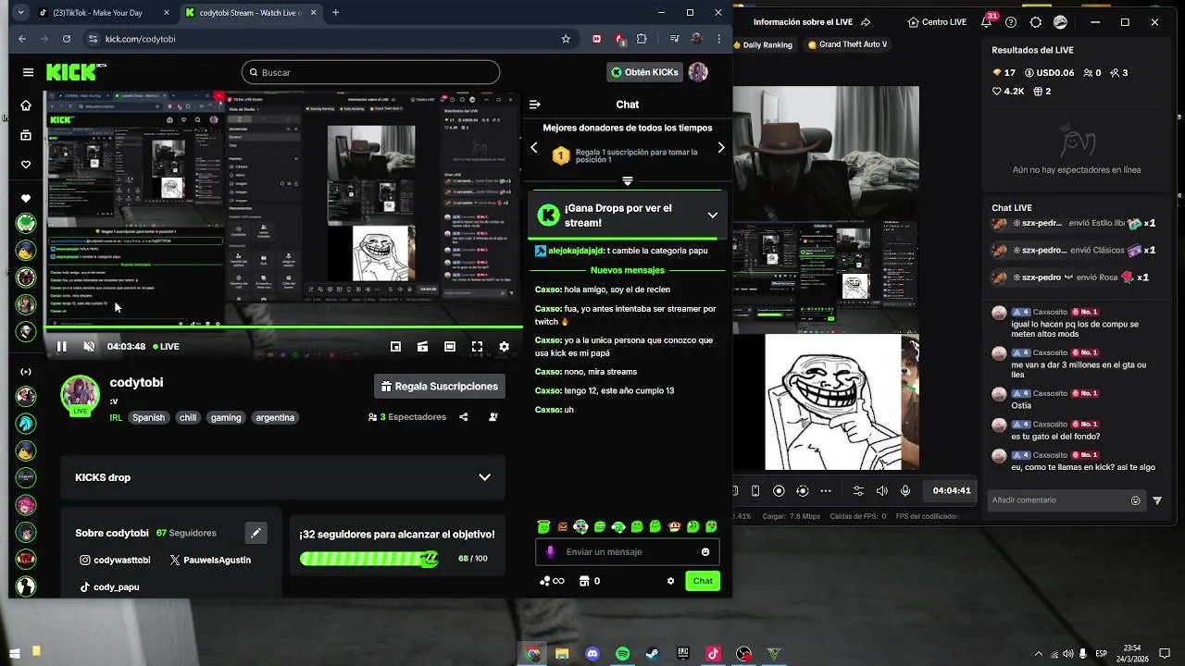The width and height of the screenshot is (1185, 666).
Task: Toggle microphone in TikTok Studio
Action: [905, 491]
